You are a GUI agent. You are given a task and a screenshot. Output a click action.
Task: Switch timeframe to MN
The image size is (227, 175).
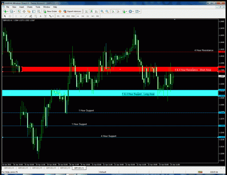[97, 16]
